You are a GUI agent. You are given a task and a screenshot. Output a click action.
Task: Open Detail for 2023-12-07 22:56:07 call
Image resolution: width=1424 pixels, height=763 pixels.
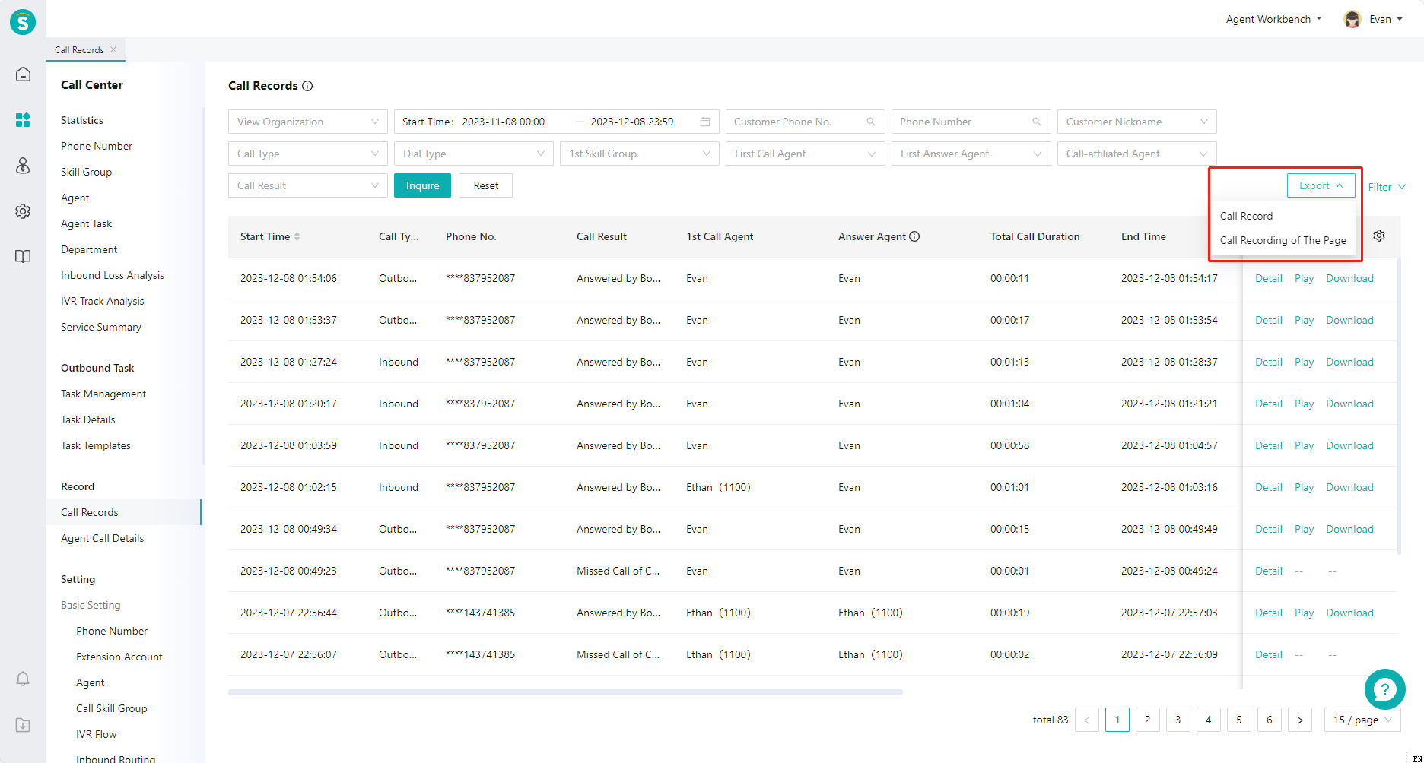tap(1269, 654)
